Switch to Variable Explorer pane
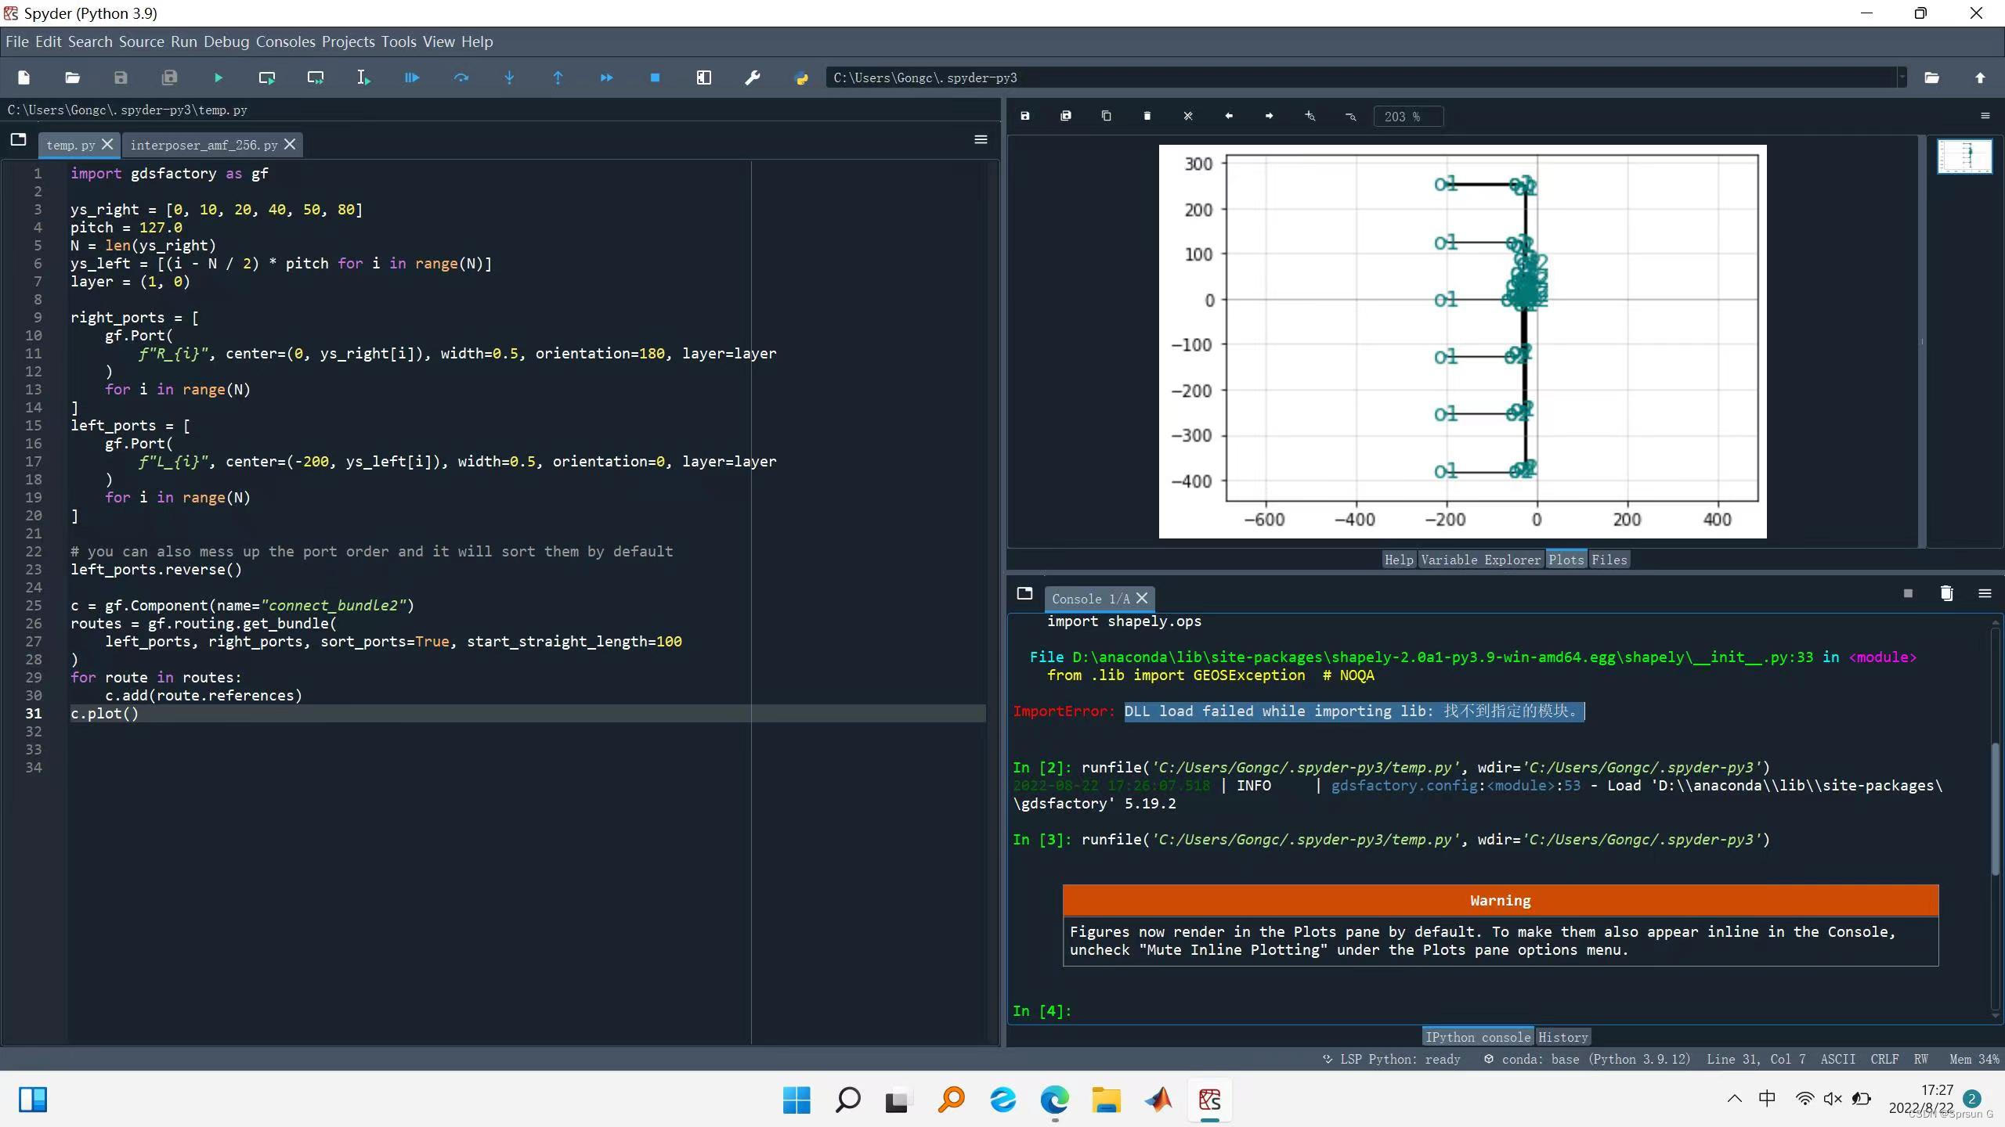The image size is (2005, 1127). coord(1479,560)
